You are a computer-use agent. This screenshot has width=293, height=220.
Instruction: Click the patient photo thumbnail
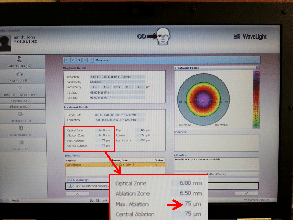pyautogui.click(x=5, y=42)
